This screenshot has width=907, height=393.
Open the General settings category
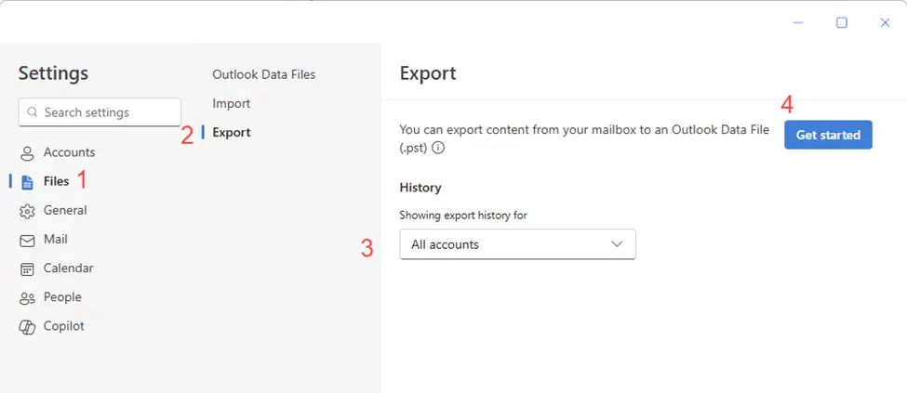pyautogui.click(x=65, y=210)
